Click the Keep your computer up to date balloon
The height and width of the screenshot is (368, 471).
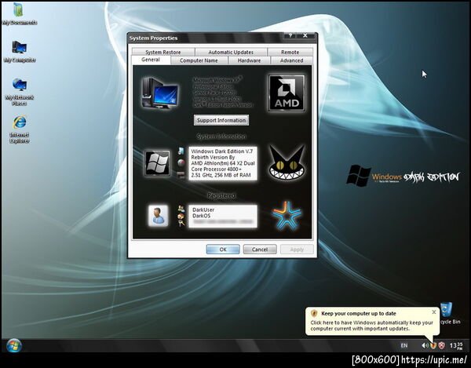click(372, 321)
